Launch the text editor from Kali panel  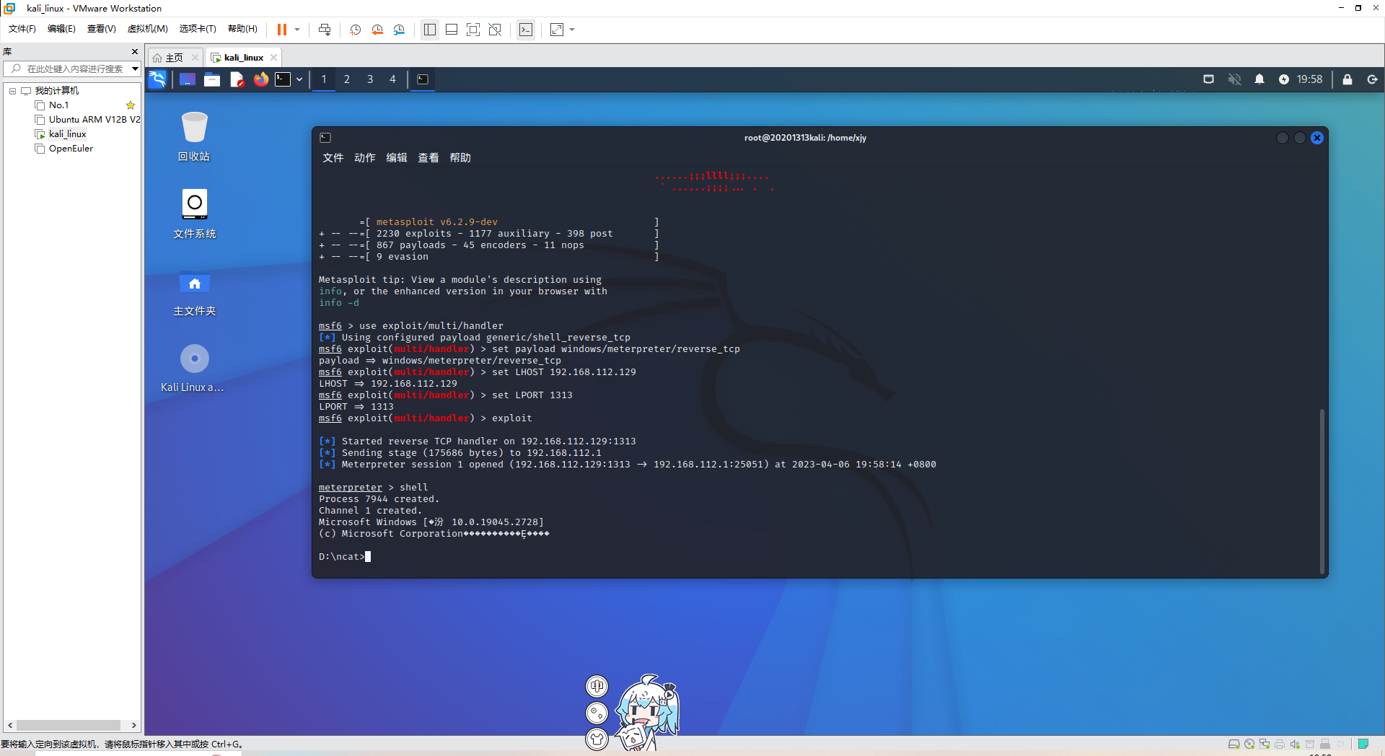[237, 79]
